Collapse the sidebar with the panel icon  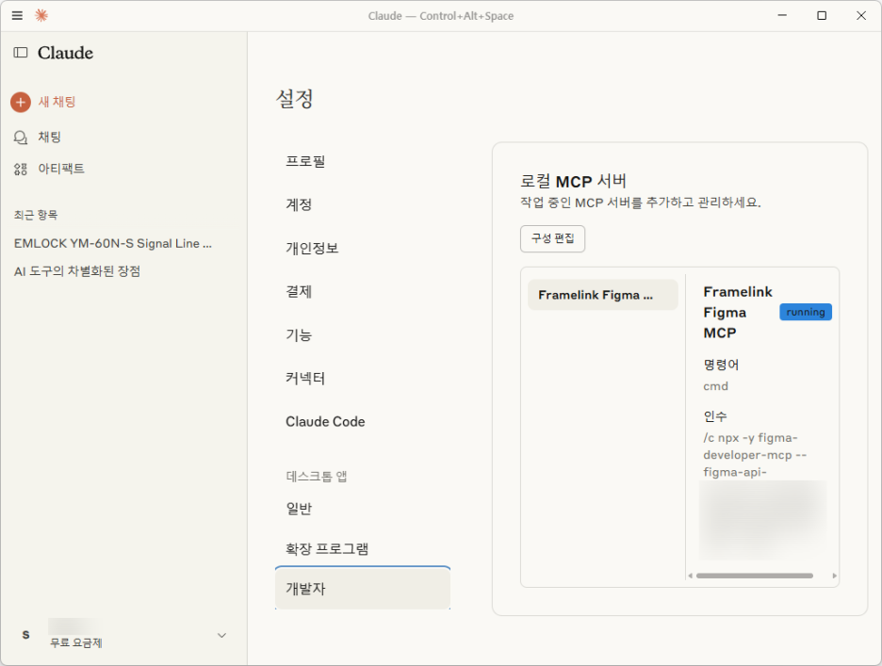(x=21, y=53)
